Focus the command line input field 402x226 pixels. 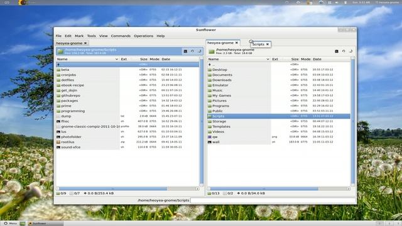[273, 200]
